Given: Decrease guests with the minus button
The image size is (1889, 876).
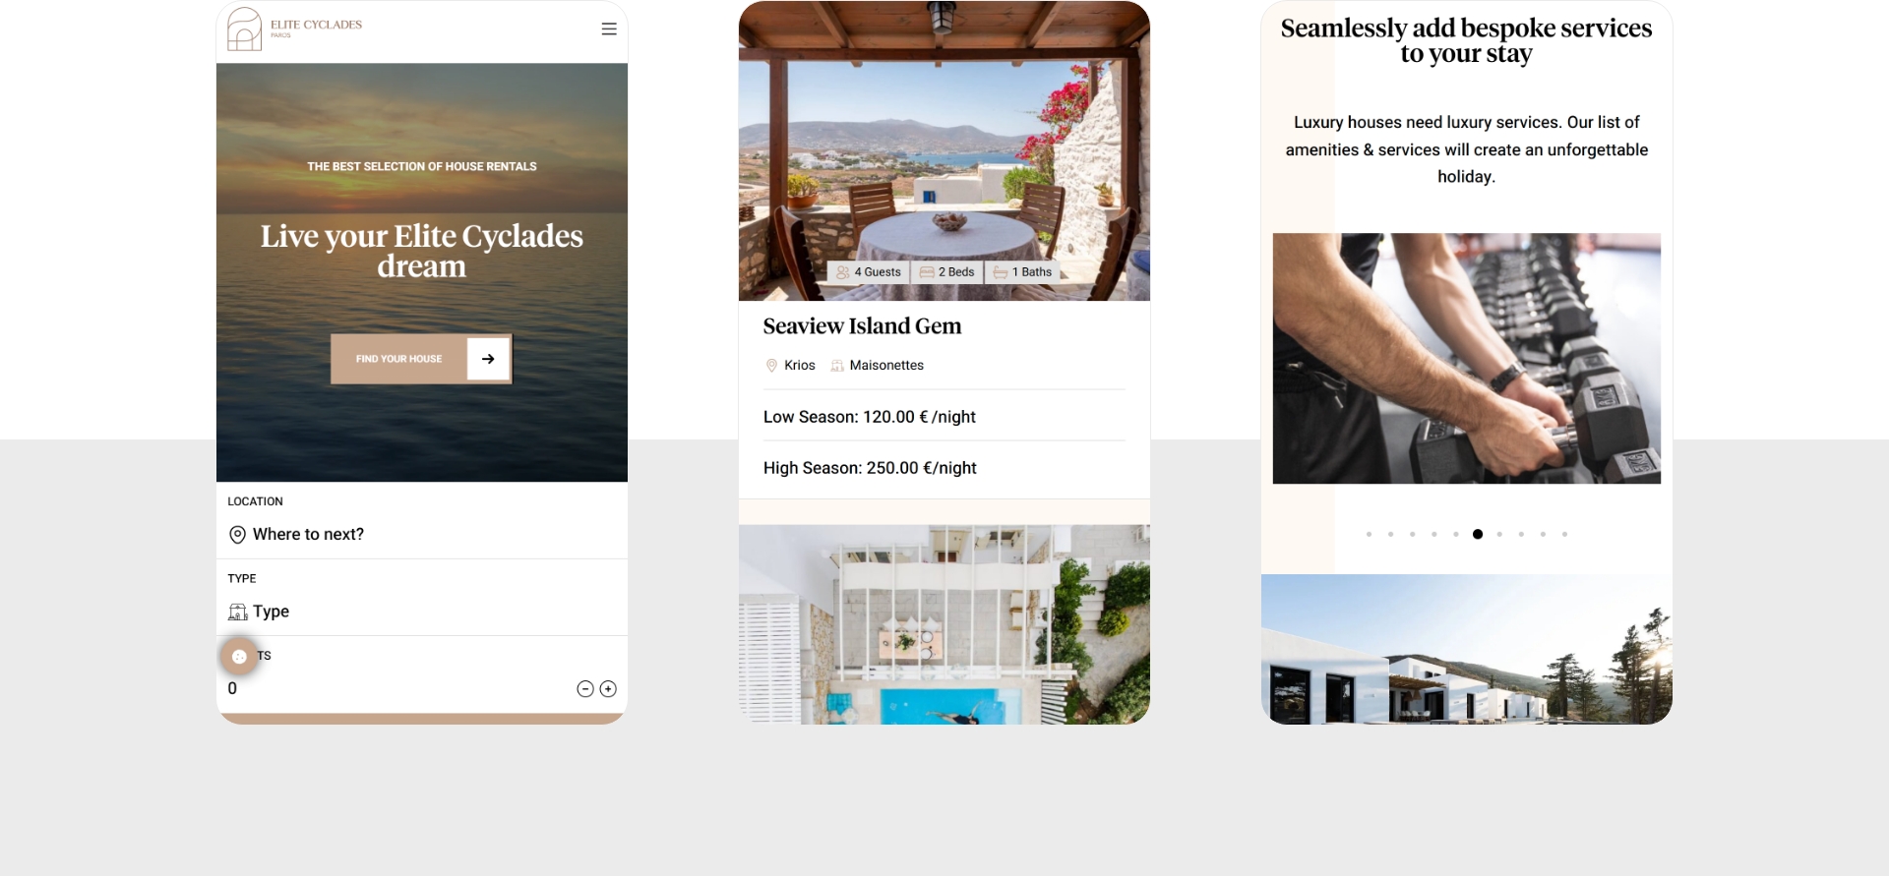Looking at the screenshot, I should 585,689.
